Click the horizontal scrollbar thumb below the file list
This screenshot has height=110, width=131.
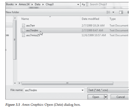[x=67, y=83]
